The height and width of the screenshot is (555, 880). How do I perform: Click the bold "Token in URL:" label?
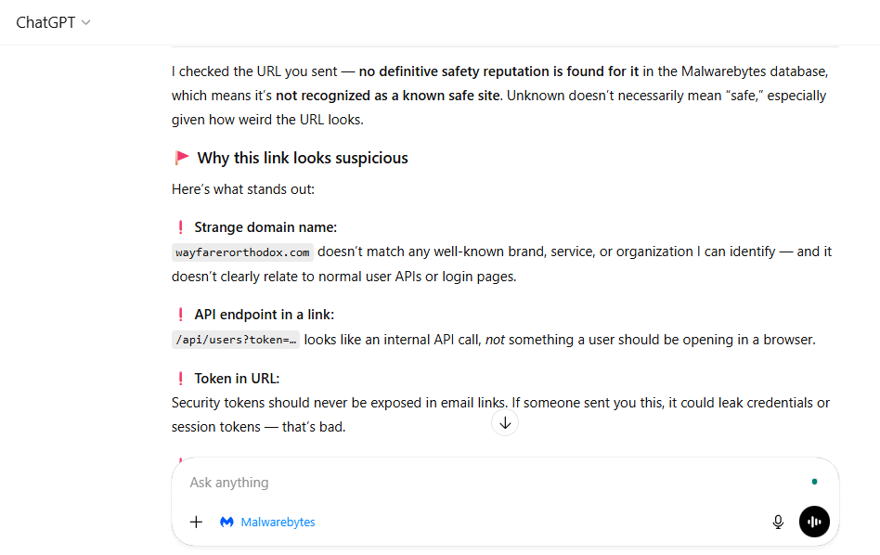237,379
